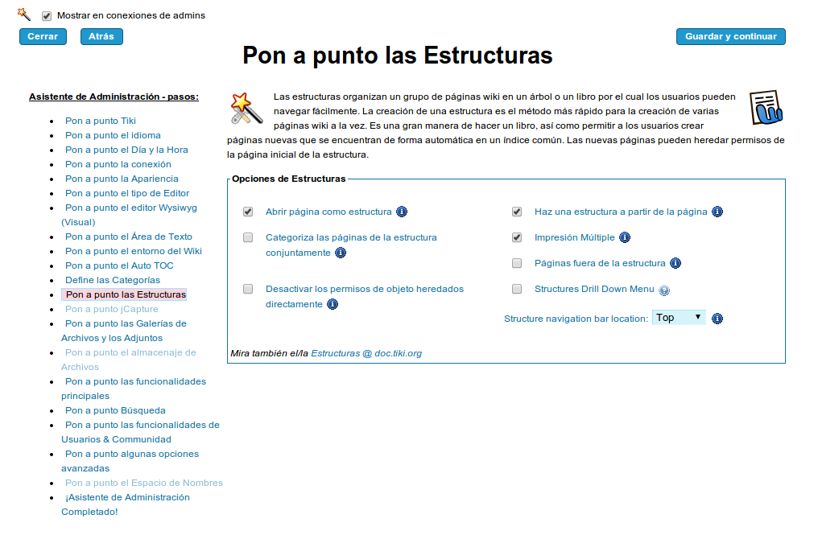Click the wizard wand icon at top left

[x=24, y=14]
